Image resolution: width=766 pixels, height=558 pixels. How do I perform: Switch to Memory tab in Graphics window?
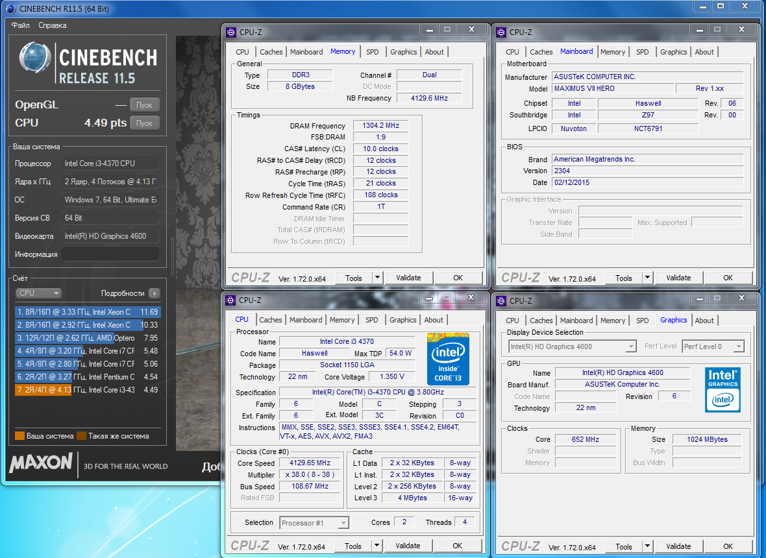pyautogui.click(x=613, y=321)
